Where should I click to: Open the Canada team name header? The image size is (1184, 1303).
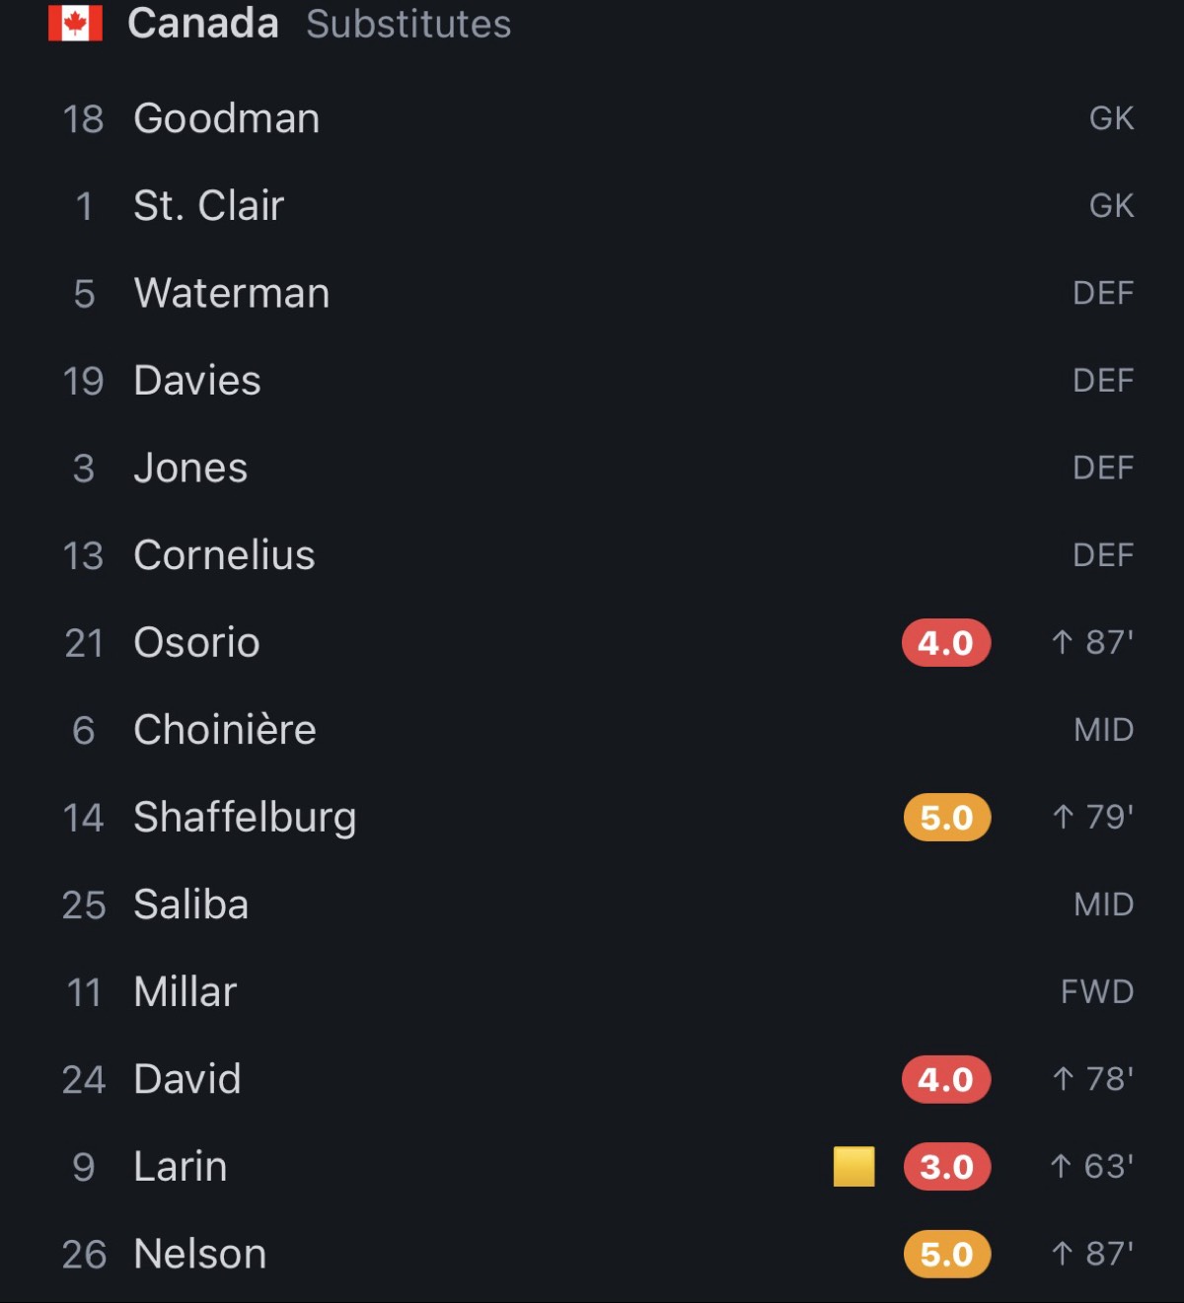[203, 23]
